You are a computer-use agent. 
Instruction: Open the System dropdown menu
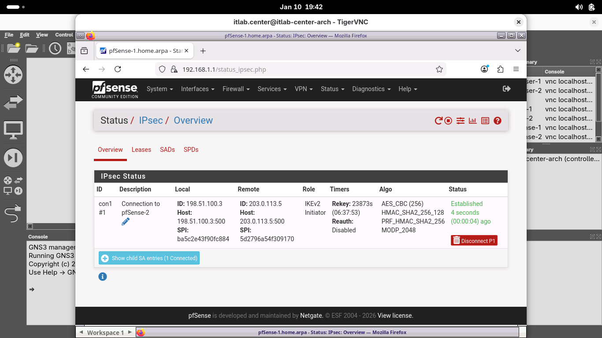[160, 89]
